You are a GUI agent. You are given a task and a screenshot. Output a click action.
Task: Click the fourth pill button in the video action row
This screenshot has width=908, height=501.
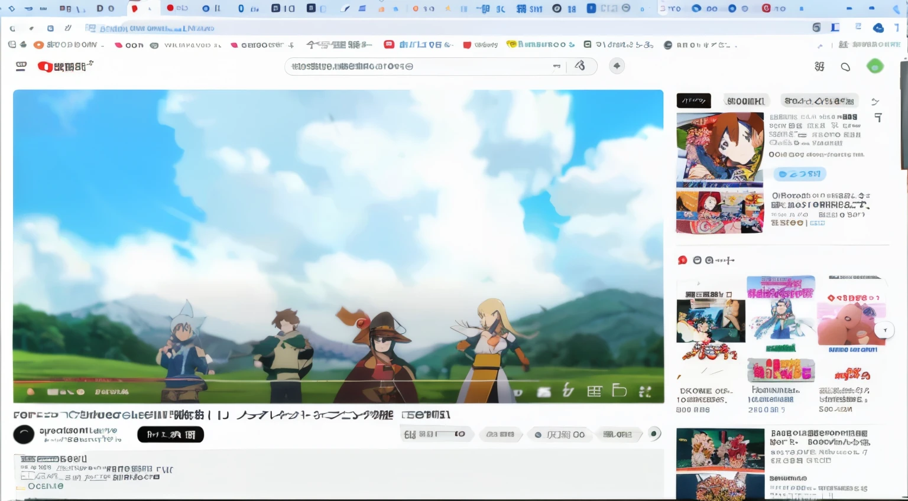(618, 434)
